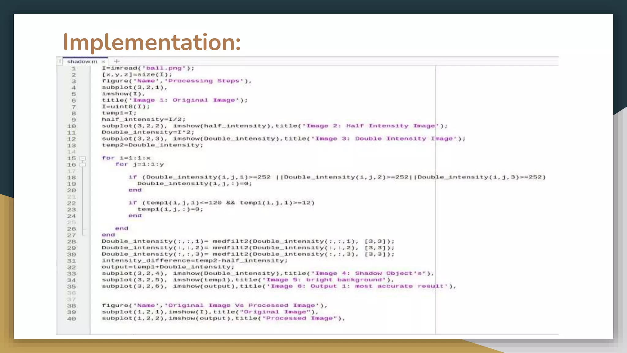Screen dimensions: 627x353
Task: Click the subplot(3,2,1), line
Action: 134,87
